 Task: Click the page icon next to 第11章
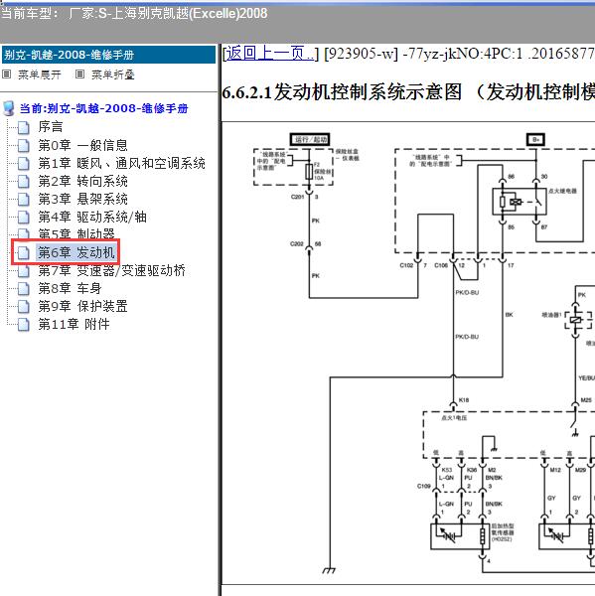24,325
